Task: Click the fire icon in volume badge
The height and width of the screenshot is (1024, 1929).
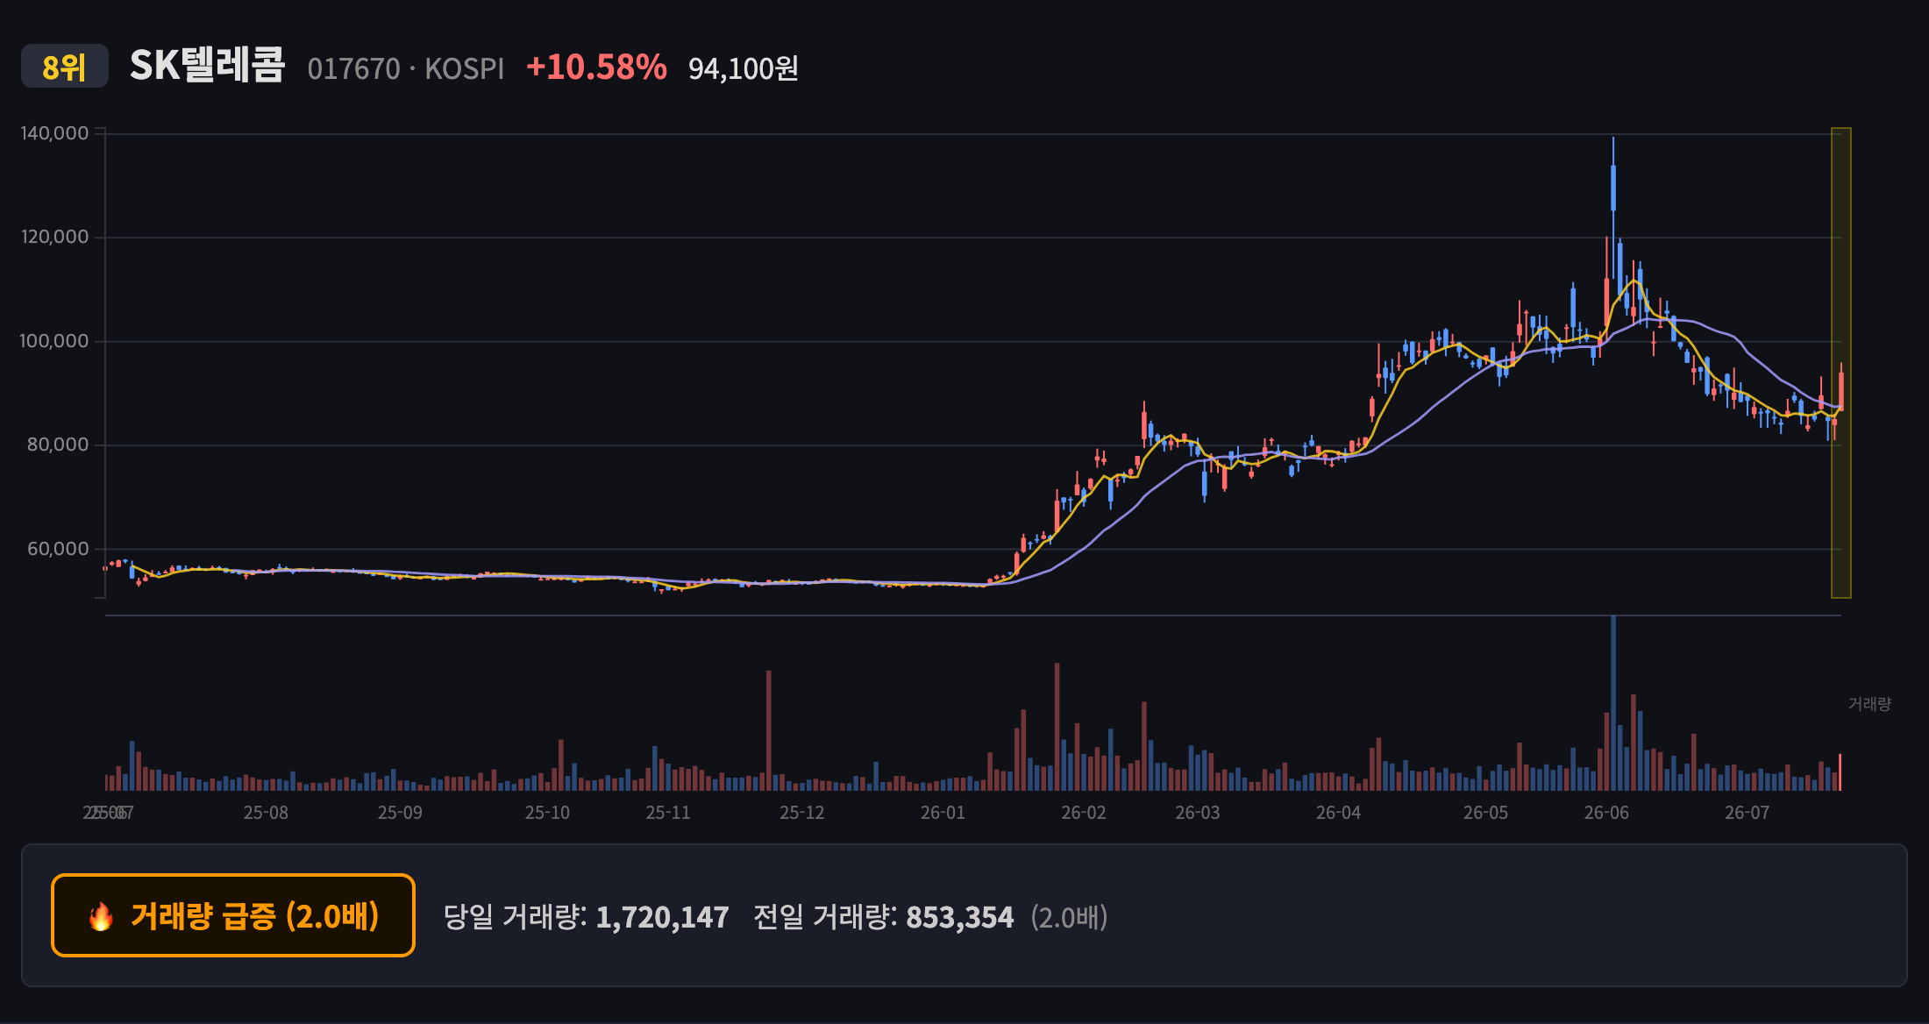Action: pyautogui.click(x=101, y=916)
